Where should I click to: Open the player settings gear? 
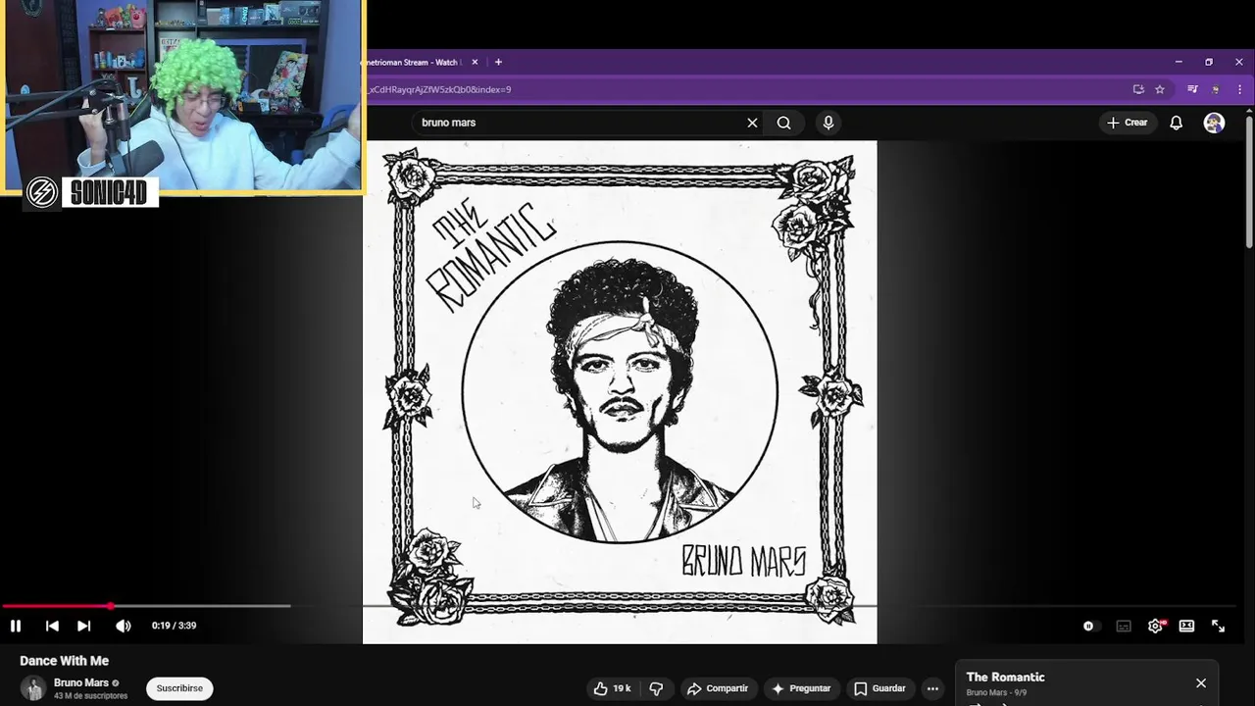(1156, 626)
